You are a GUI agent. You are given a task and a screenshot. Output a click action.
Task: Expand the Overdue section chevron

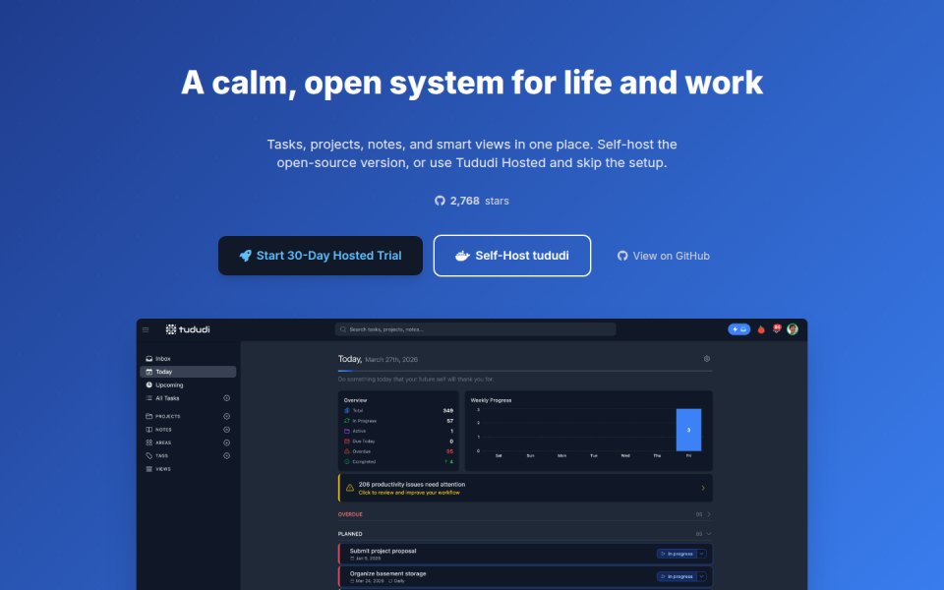pos(709,514)
